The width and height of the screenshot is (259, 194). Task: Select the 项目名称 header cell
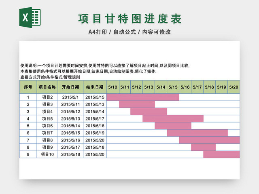(x=47, y=87)
